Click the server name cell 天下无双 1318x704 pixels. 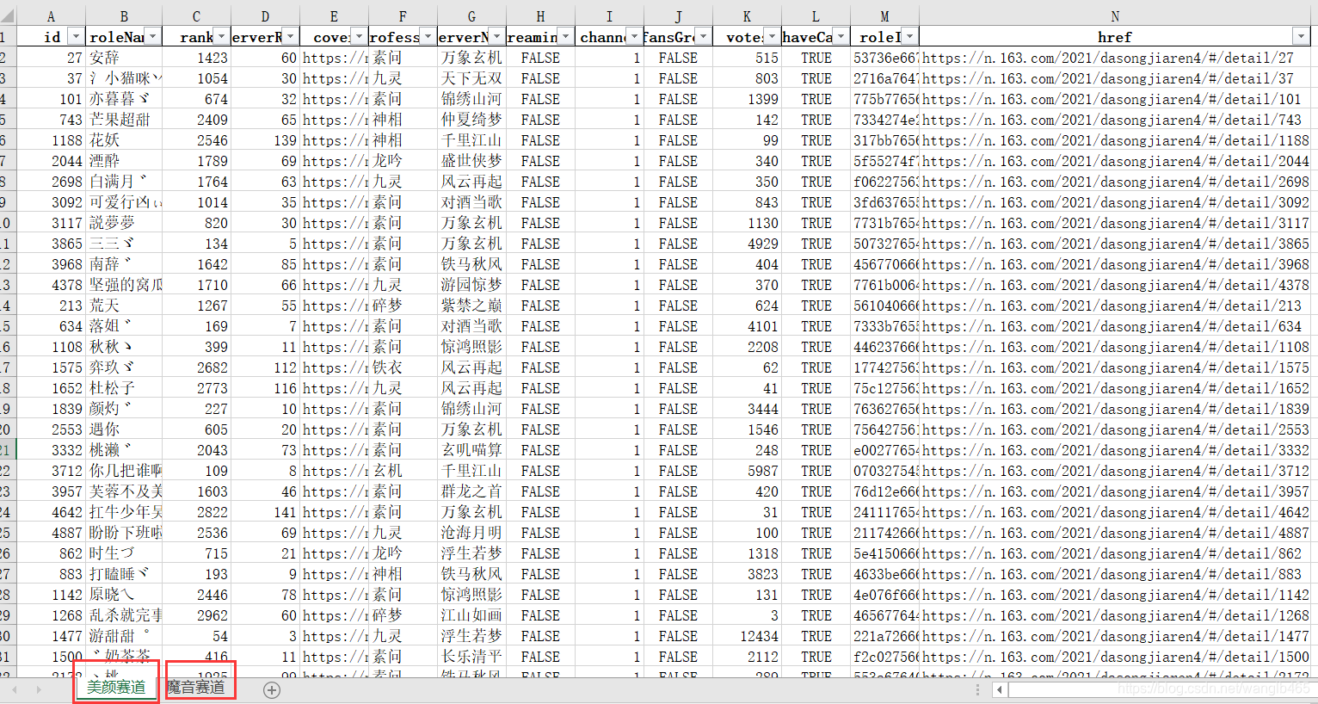[471, 78]
